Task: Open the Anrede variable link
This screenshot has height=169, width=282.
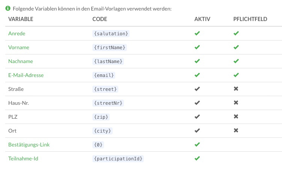Action: coord(17,33)
